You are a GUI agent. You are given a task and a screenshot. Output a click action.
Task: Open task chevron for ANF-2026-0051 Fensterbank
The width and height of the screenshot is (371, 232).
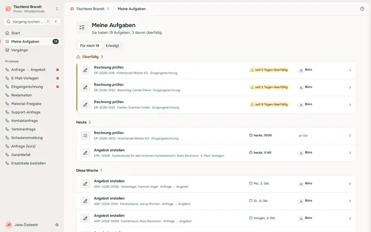pos(350,201)
